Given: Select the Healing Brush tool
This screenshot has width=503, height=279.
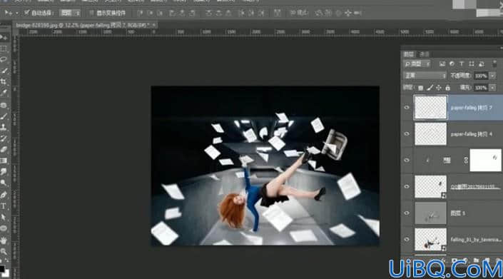Looking at the screenshot, I should click(x=4, y=105).
